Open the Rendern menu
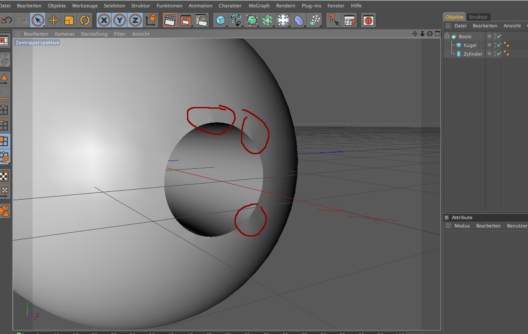 coord(286,6)
